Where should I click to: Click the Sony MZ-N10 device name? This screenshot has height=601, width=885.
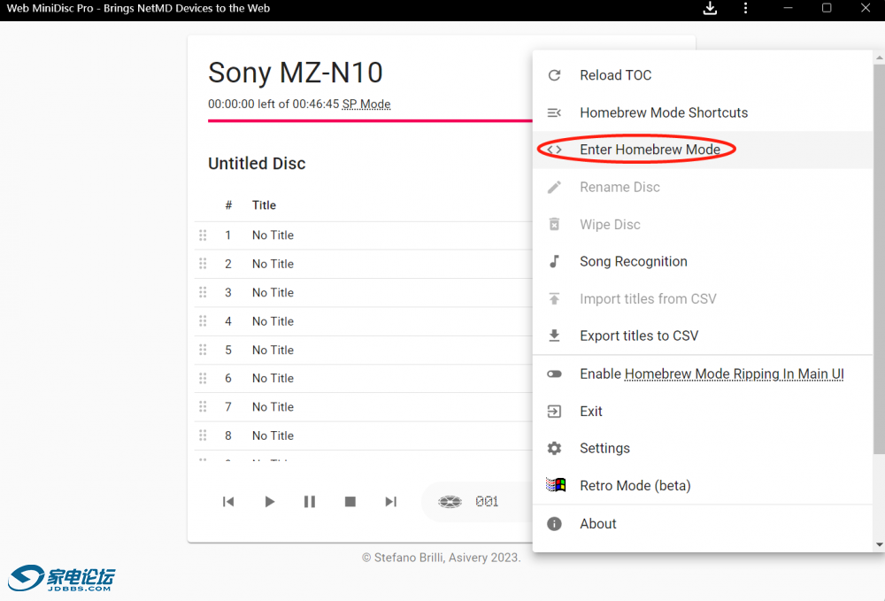click(296, 73)
